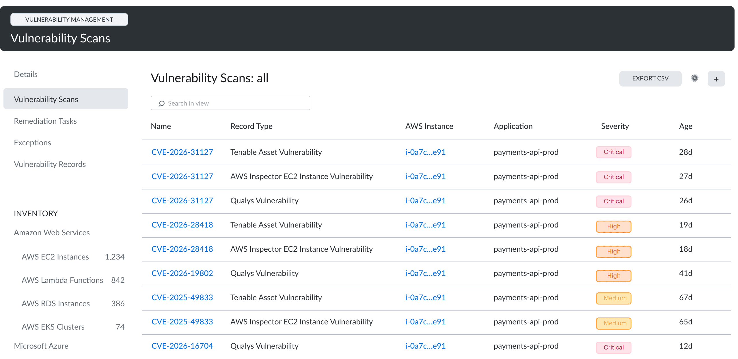
Task: Click the plus add button
Action: point(716,79)
